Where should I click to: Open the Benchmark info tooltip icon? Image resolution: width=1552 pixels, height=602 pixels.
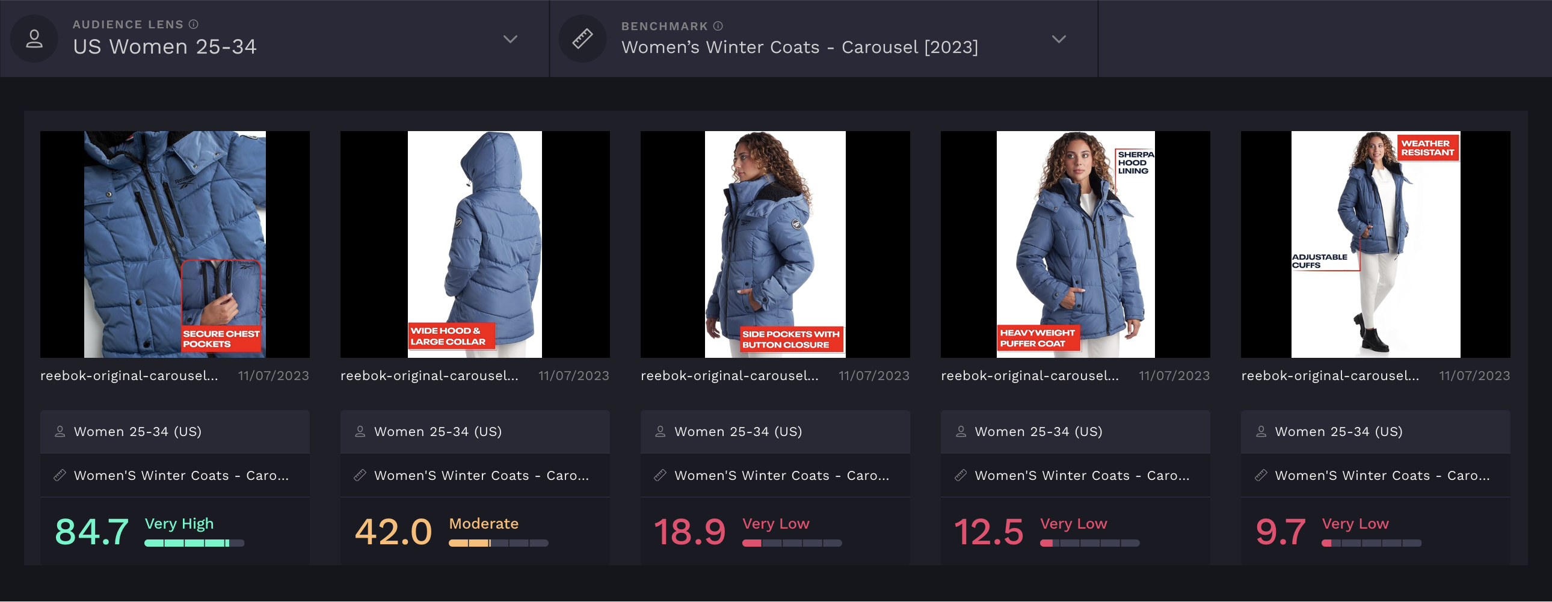click(718, 26)
